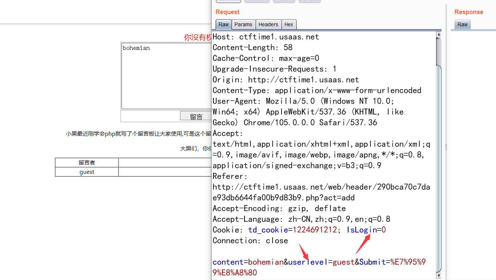Click the content=bohemian parameter

click(x=248, y=262)
